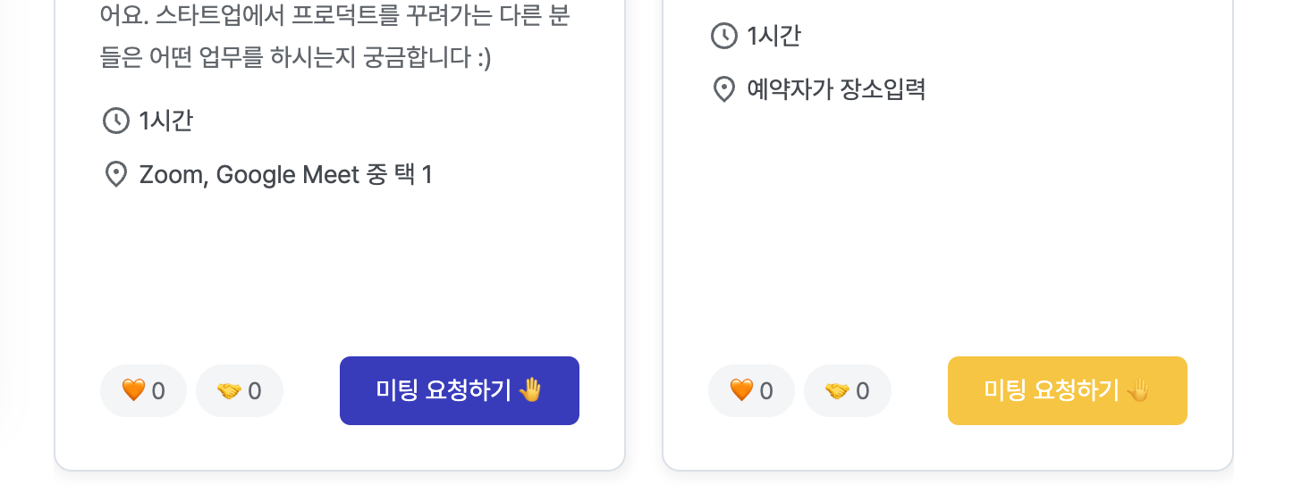Click the clock icon beside Zoom card's 1시간

click(x=116, y=121)
